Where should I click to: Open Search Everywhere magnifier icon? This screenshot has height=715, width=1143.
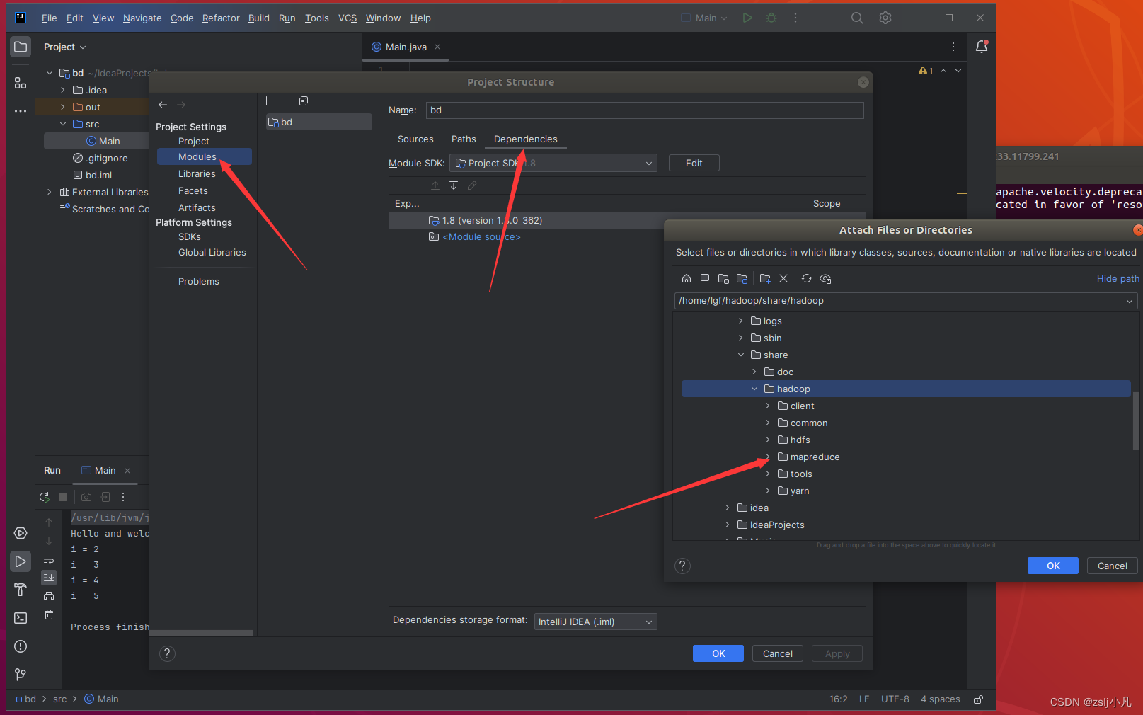(857, 18)
